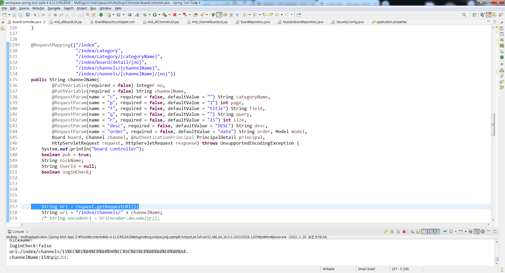Click the green Run button
505x273 pixels.
pos(155,15)
